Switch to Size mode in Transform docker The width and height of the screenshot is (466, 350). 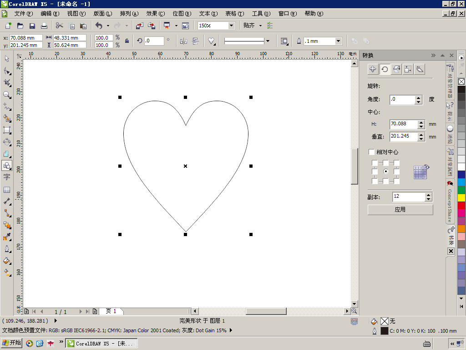[408, 69]
